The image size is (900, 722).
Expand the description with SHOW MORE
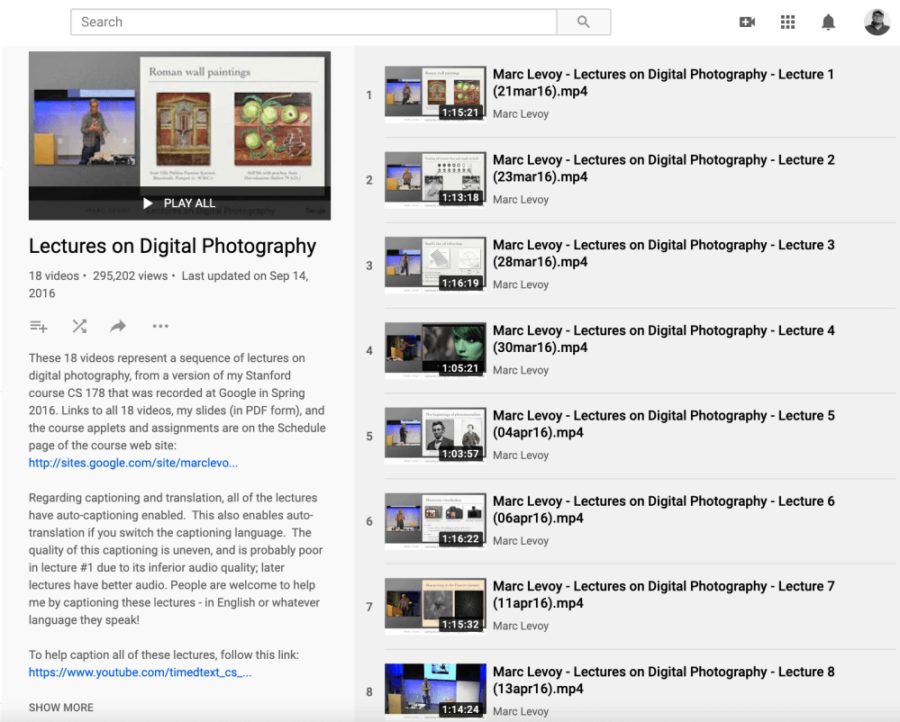(60, 708)
